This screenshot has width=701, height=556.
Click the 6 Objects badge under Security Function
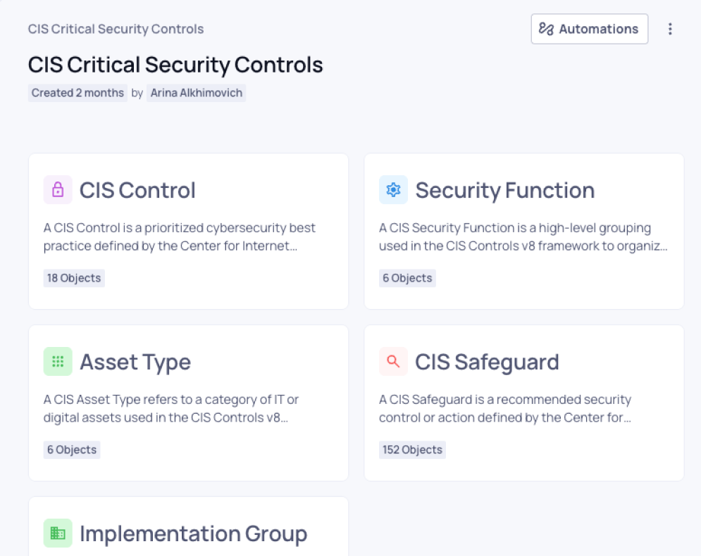click(407, 278)
